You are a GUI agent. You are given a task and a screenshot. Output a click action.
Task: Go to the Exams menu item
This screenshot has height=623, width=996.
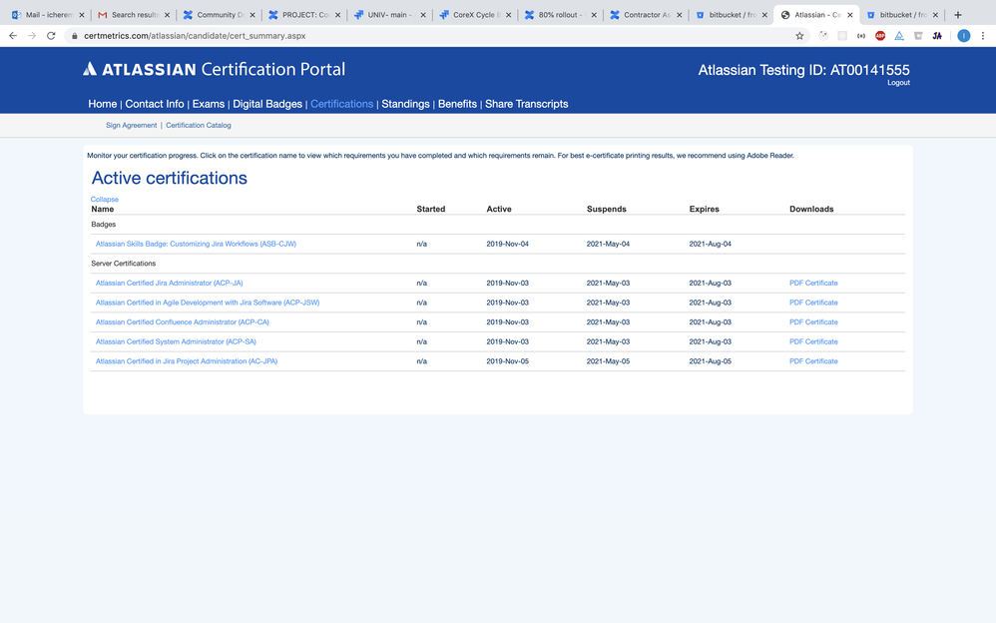[209, 104]
